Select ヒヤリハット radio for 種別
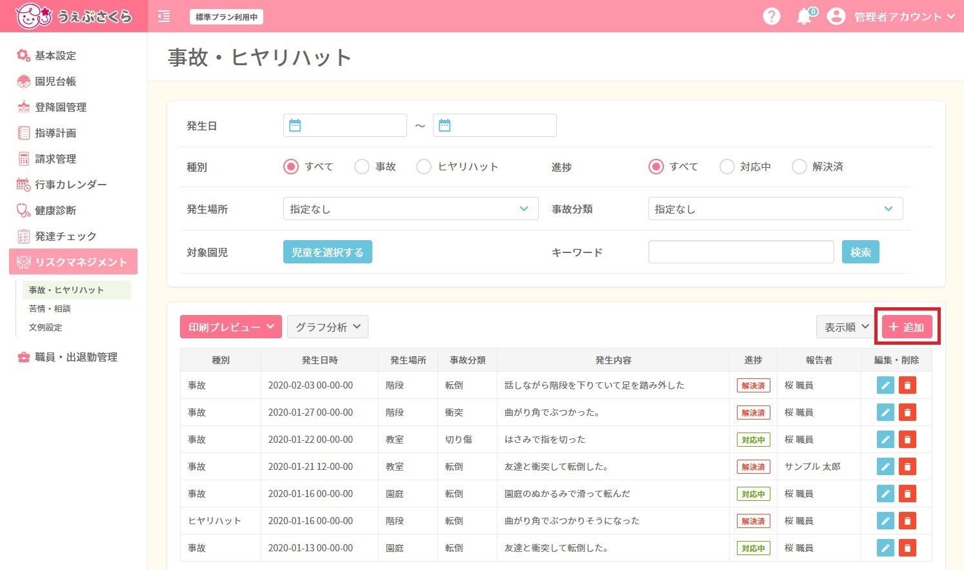 click(x=424, y=167)
